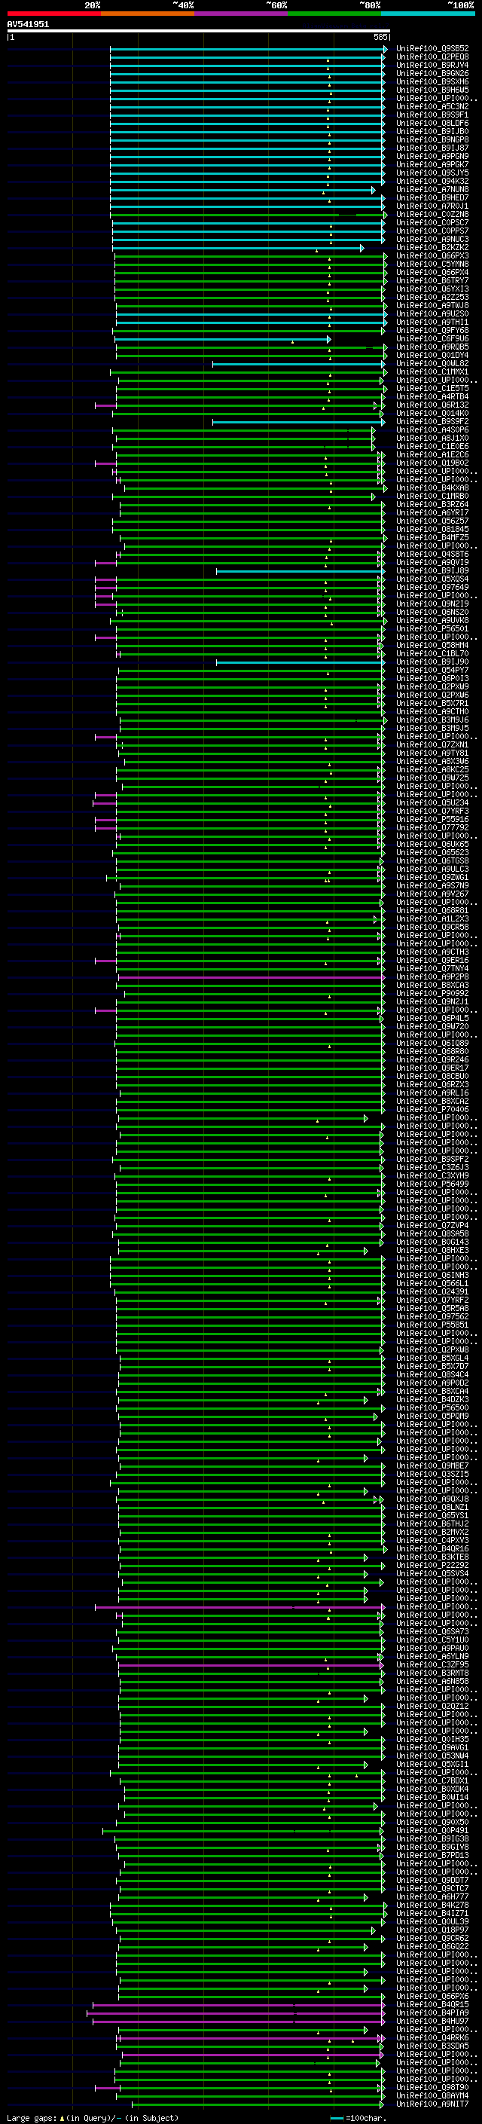Select hit UniRef100_C7BDX1
This screenshot has height=2124, width=482.
(x=432, y=1781)
